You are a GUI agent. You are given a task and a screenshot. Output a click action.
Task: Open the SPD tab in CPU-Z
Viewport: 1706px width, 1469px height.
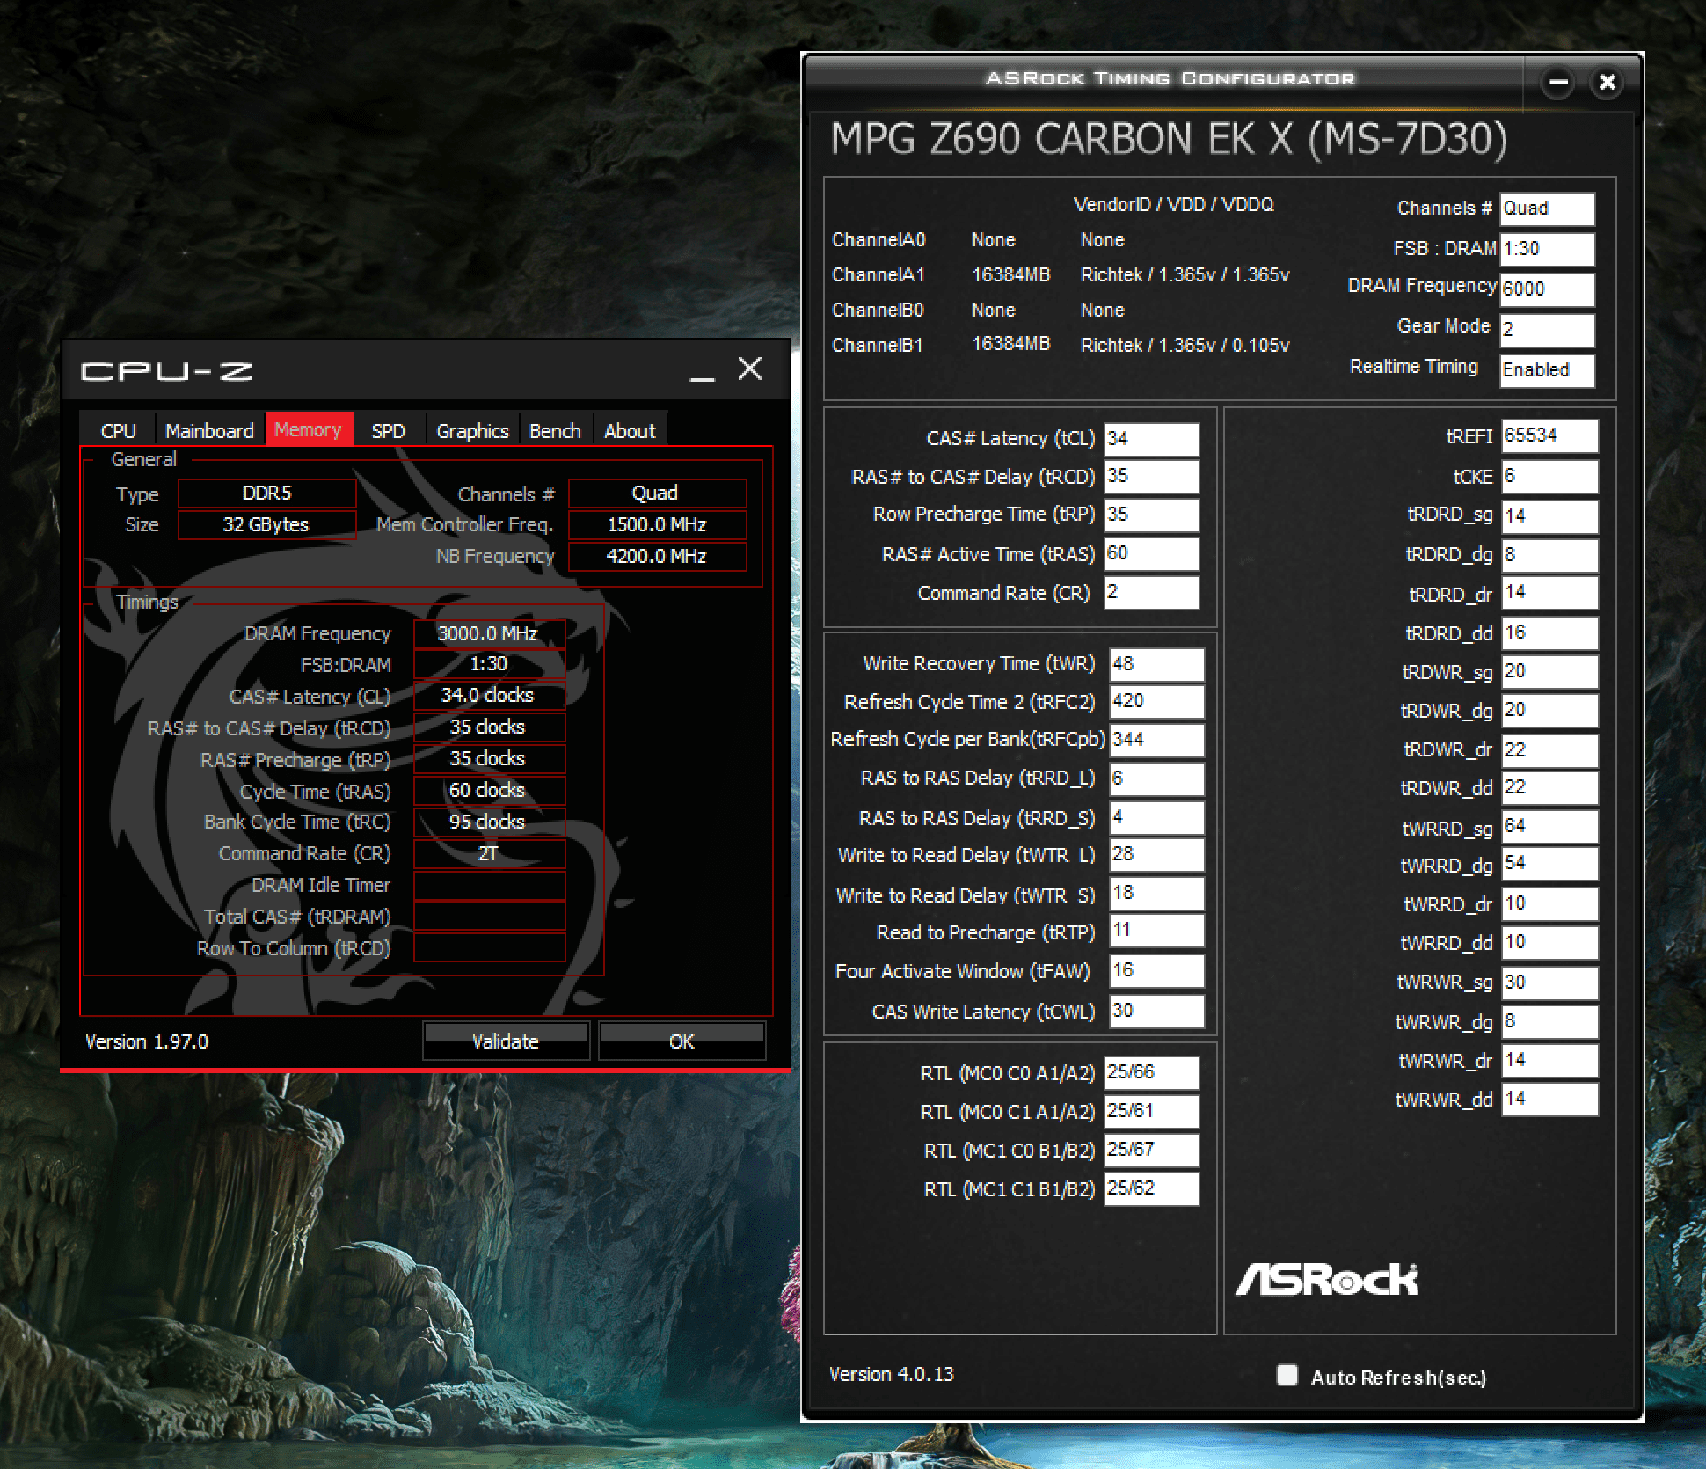click(389, 430)
